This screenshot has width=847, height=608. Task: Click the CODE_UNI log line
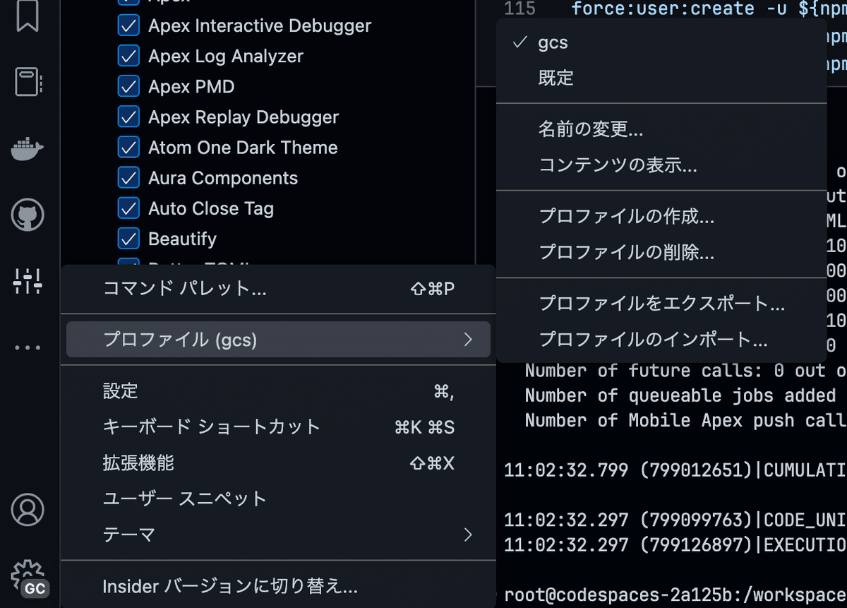tap(675, 520)
